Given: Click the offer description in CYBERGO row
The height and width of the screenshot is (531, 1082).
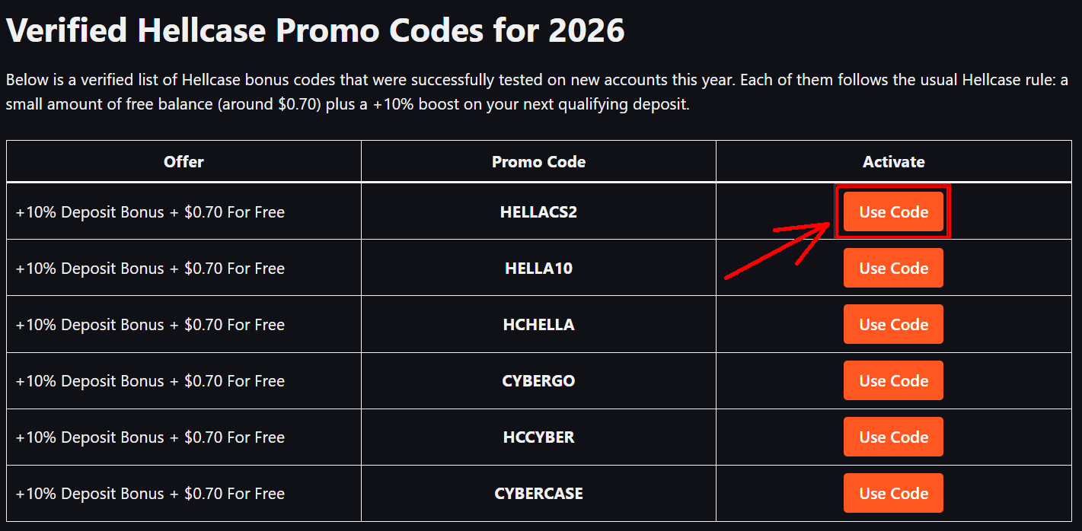Looking at the screenshot, I should pos(150,381).
